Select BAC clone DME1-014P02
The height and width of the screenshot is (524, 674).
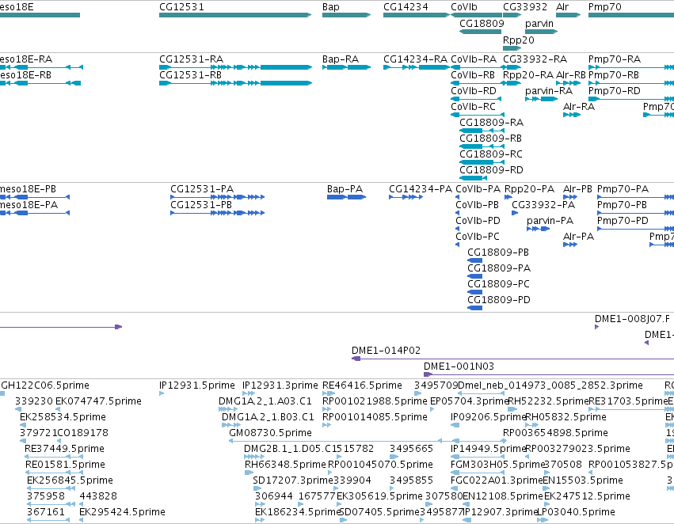[x=512, y=359]
